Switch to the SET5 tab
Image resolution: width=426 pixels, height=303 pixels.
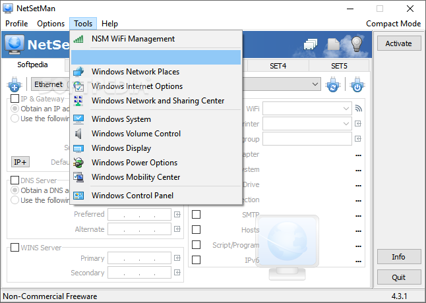coord(339,66)
